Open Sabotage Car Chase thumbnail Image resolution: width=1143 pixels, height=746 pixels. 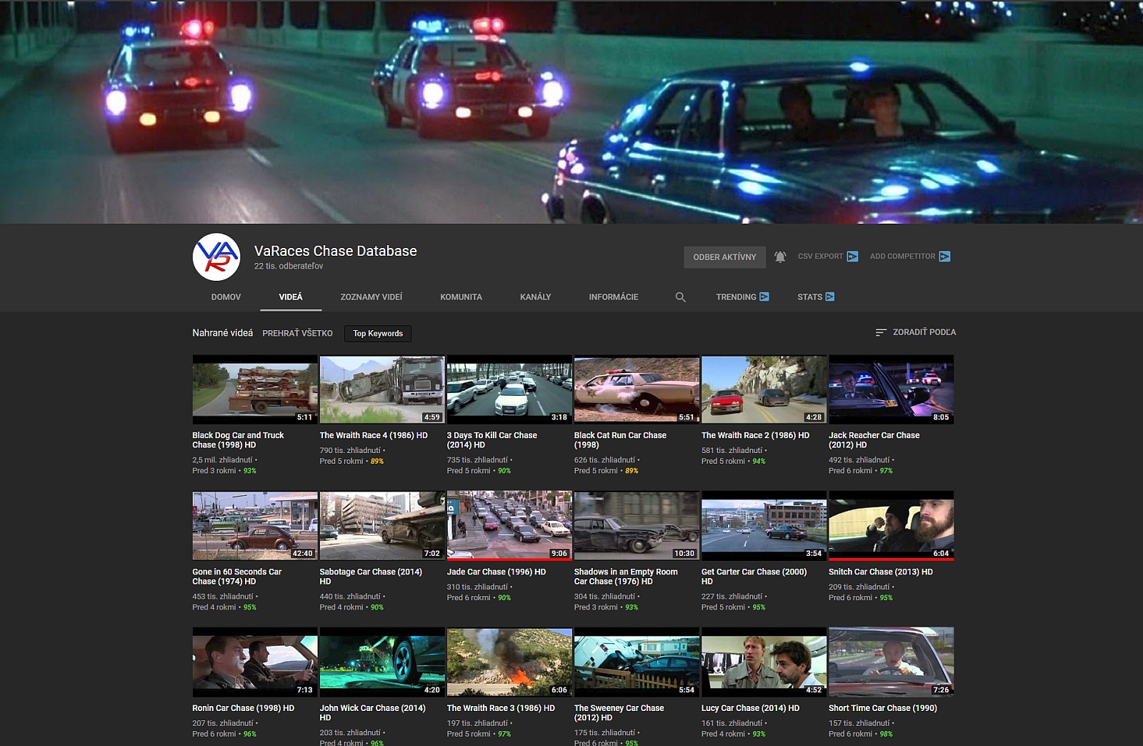point(382,526)
